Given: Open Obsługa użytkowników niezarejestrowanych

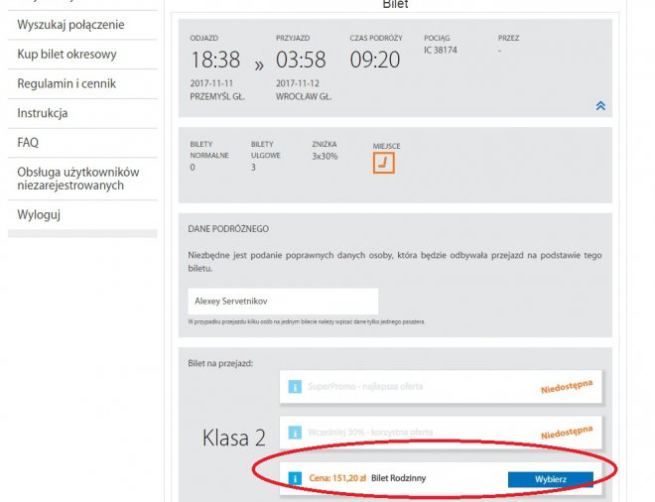Looking at the screenshot, I should 78,179.
